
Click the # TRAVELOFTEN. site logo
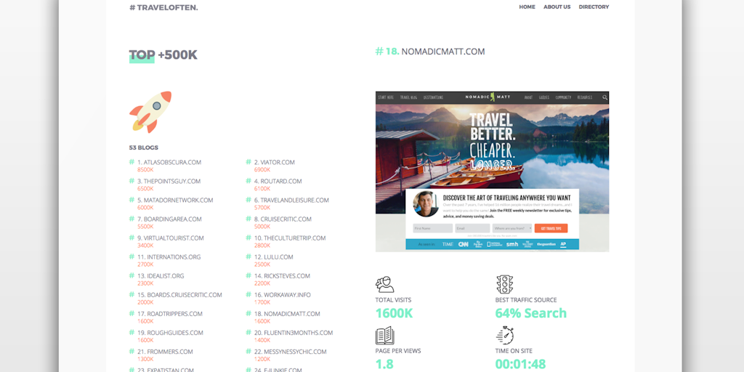163,7
